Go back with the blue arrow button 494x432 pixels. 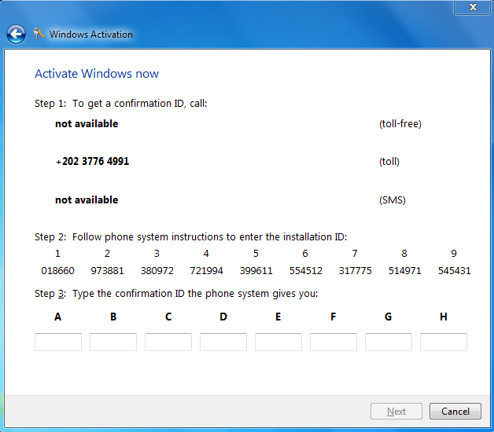16,34
